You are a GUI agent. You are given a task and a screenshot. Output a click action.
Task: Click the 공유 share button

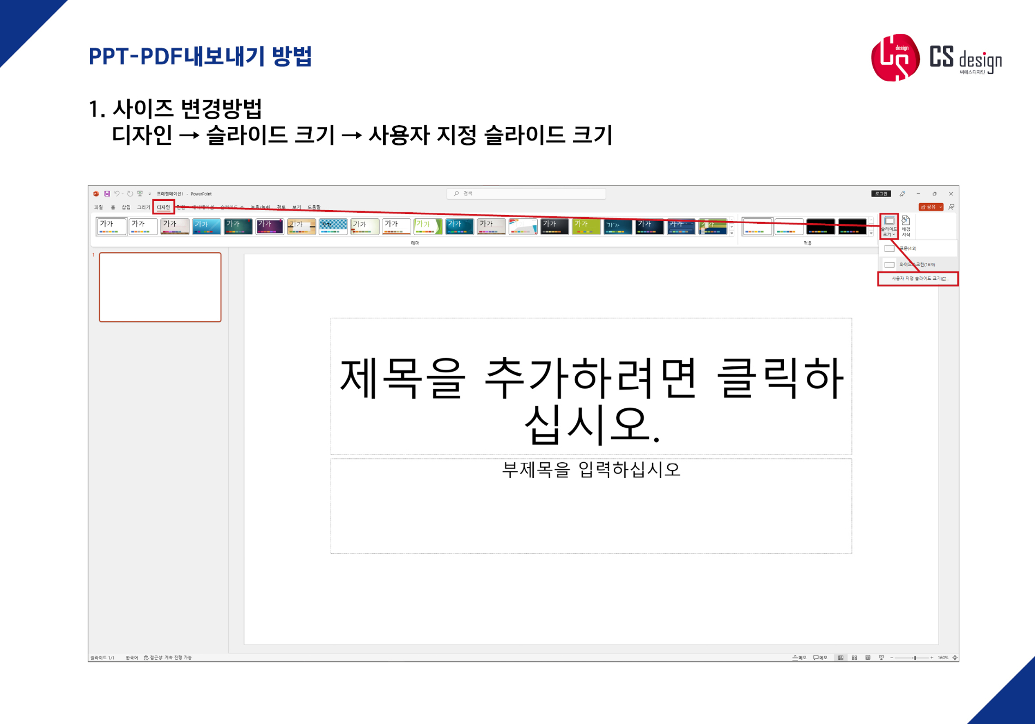928,207
